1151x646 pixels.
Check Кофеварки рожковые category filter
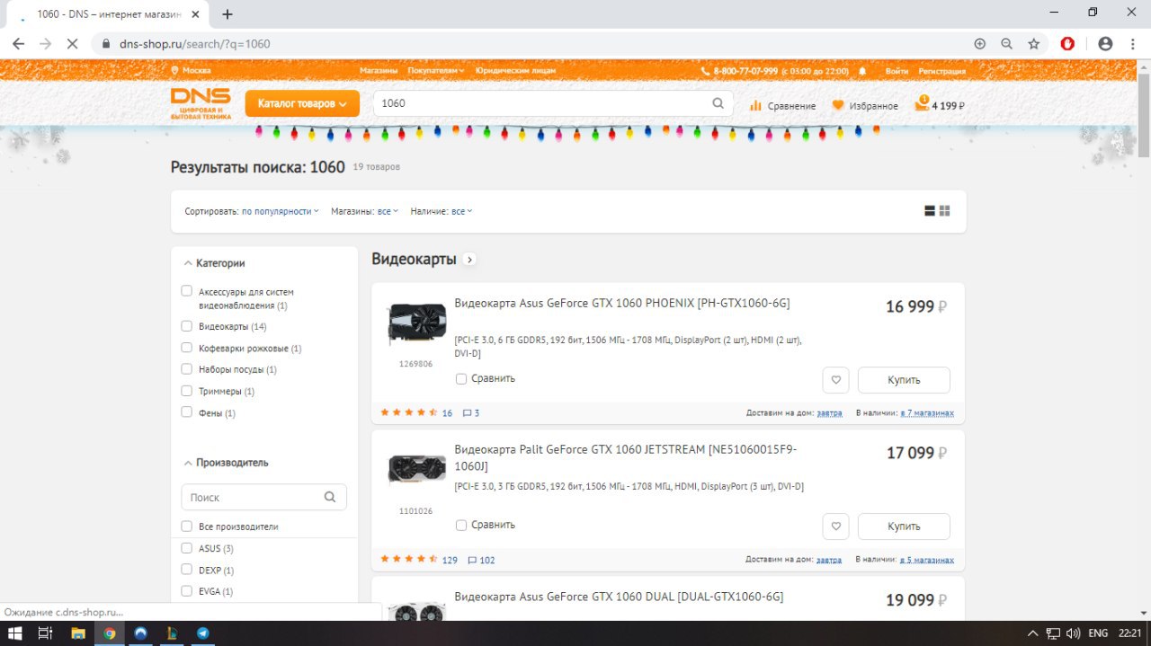(186, 348)
